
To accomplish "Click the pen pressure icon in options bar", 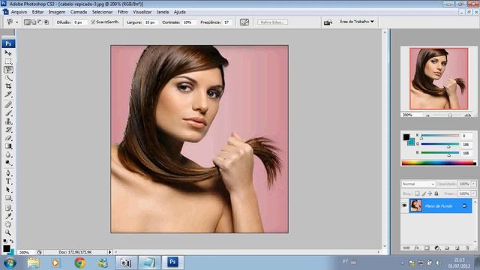I will click(x=244, y=22).
